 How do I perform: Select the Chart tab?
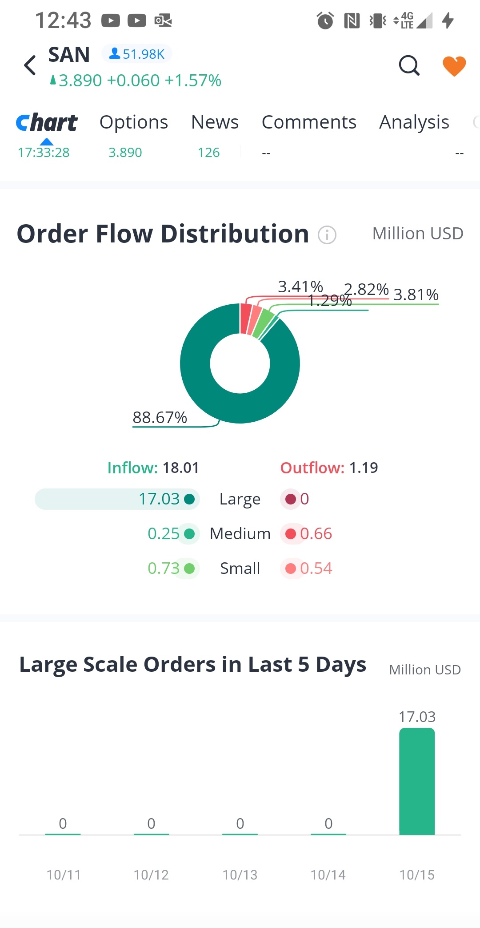pyautogui.click(x=47, y=122)
